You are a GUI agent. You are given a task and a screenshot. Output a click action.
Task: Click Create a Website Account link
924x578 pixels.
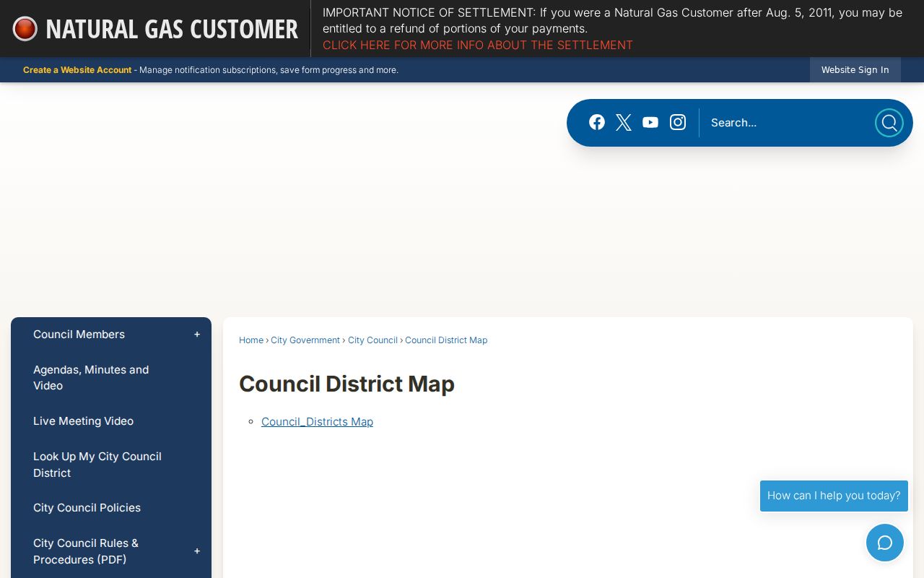click(x=77, y=70)
